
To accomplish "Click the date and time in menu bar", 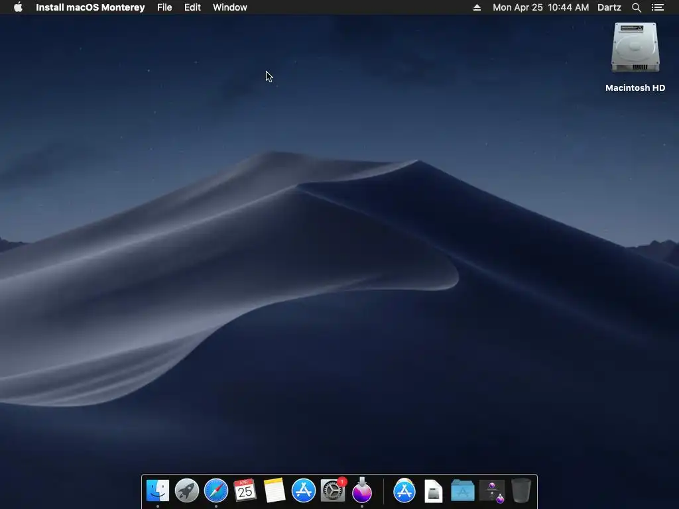I will click(541, 7).
